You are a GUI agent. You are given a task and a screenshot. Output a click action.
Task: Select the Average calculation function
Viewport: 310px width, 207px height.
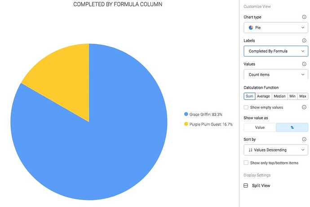point(263,96)
